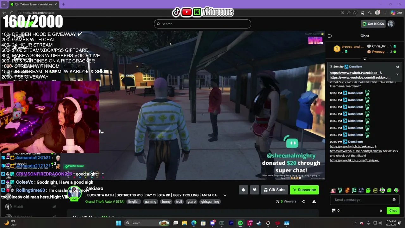405x228 pixels.
Task: Open the Kick shop store icon
Action: pos(333,211)
